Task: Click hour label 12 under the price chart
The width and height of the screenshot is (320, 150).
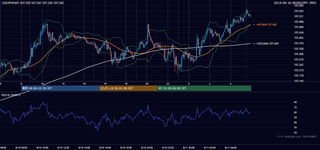Action: [63, 84]
